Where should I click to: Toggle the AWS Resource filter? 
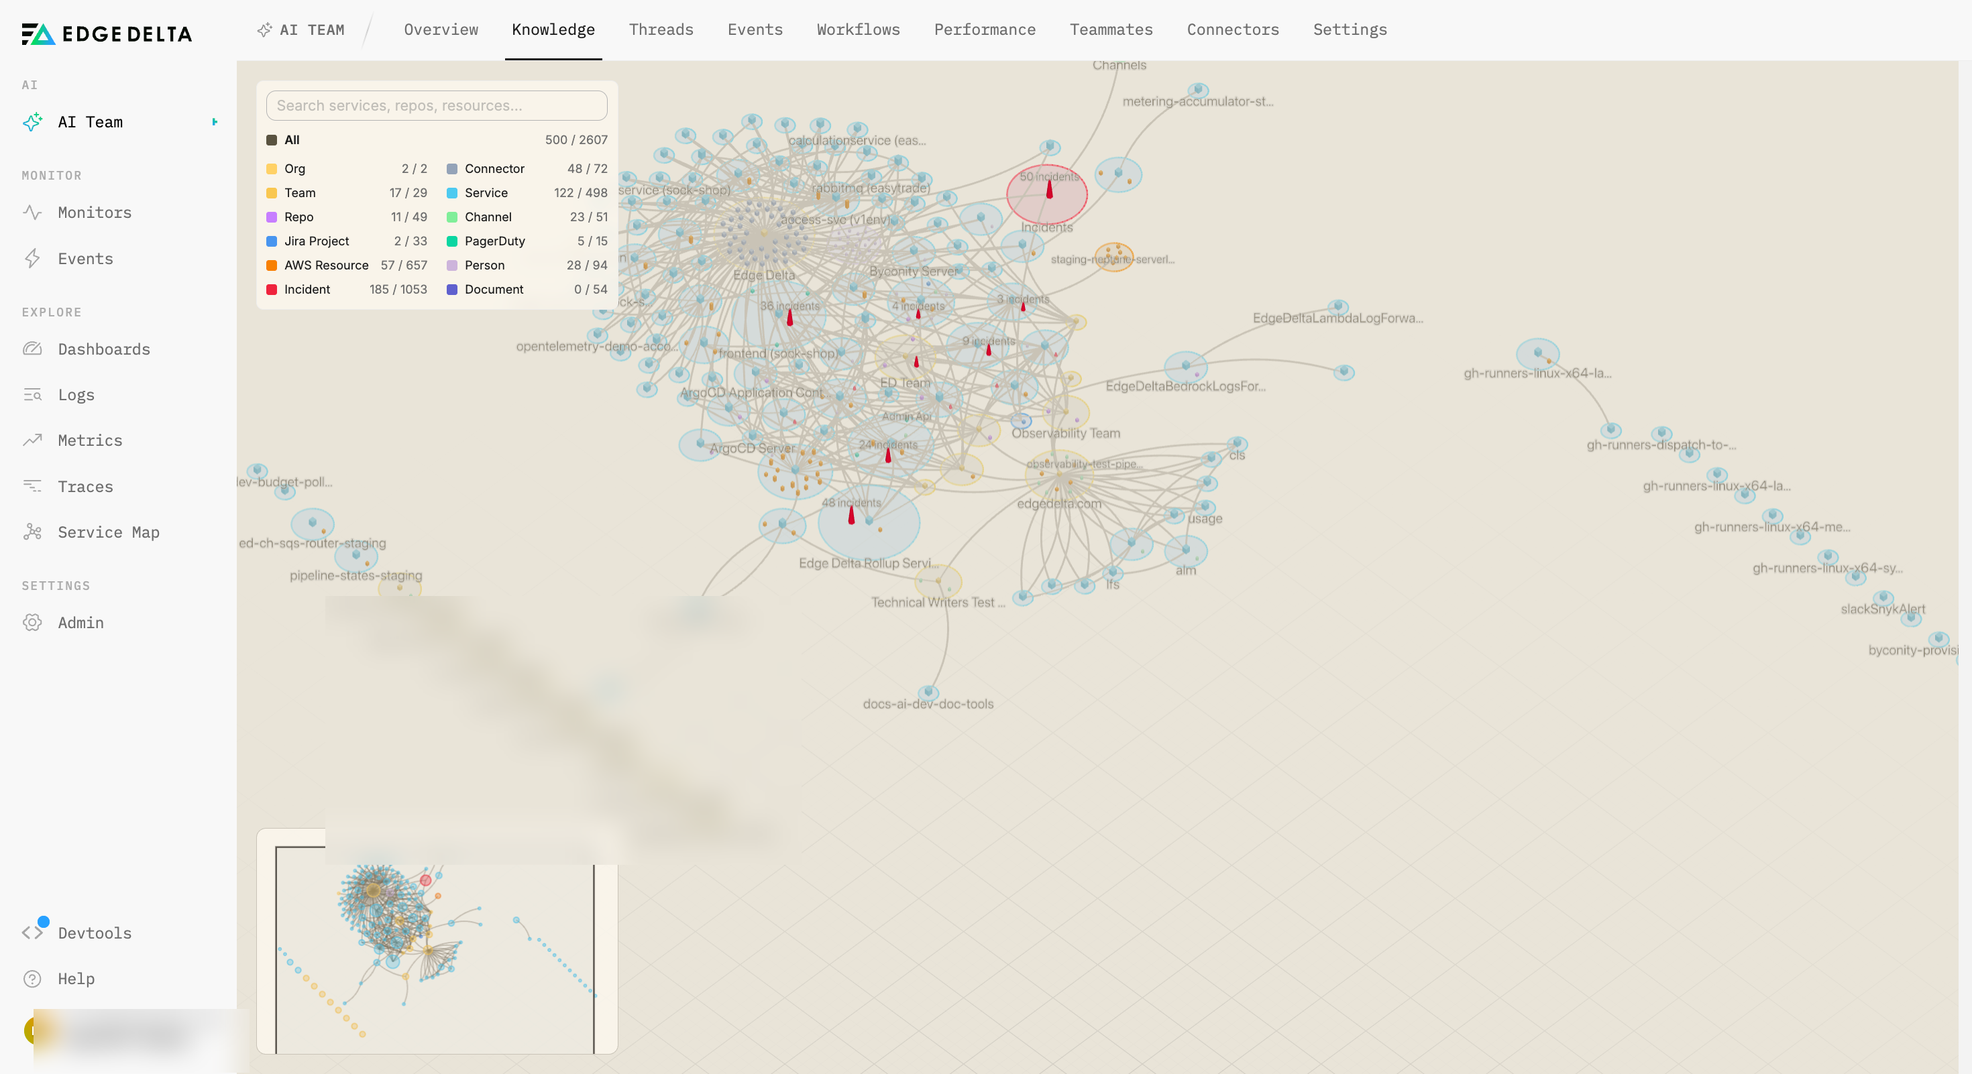click(x=346, y=265)
